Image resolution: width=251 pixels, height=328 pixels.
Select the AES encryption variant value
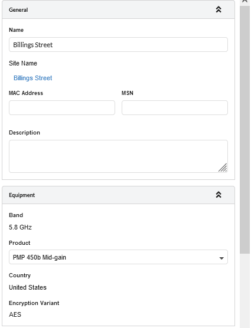pos(15,314)
